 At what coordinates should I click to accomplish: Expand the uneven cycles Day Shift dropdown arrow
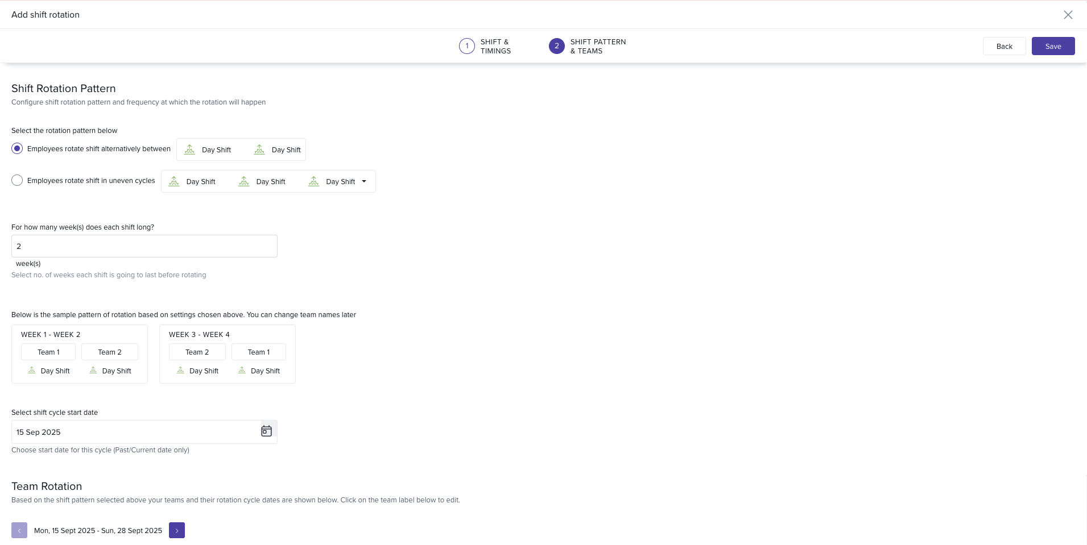[364, 181]
